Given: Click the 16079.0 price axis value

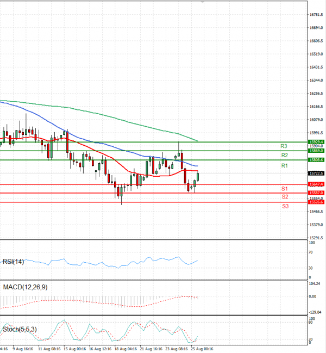Looking at the screenshot, I should click(316, 120).
